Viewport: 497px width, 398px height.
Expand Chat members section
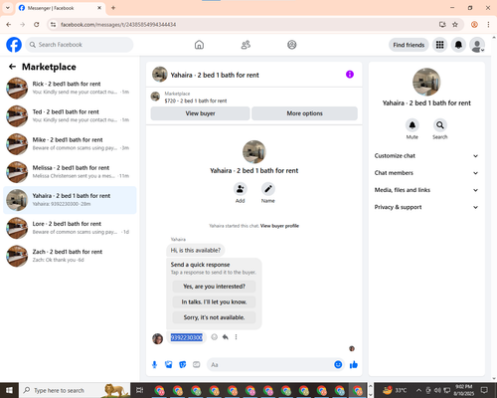point(426,173)
